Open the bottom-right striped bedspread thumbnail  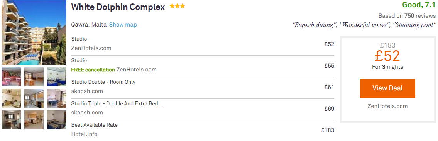click(x=57, y=120)
